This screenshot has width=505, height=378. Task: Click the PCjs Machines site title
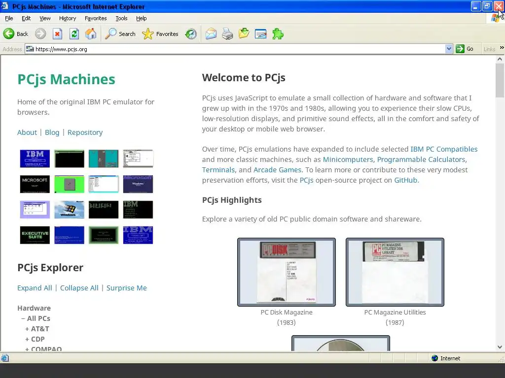[x=66, y=79]
